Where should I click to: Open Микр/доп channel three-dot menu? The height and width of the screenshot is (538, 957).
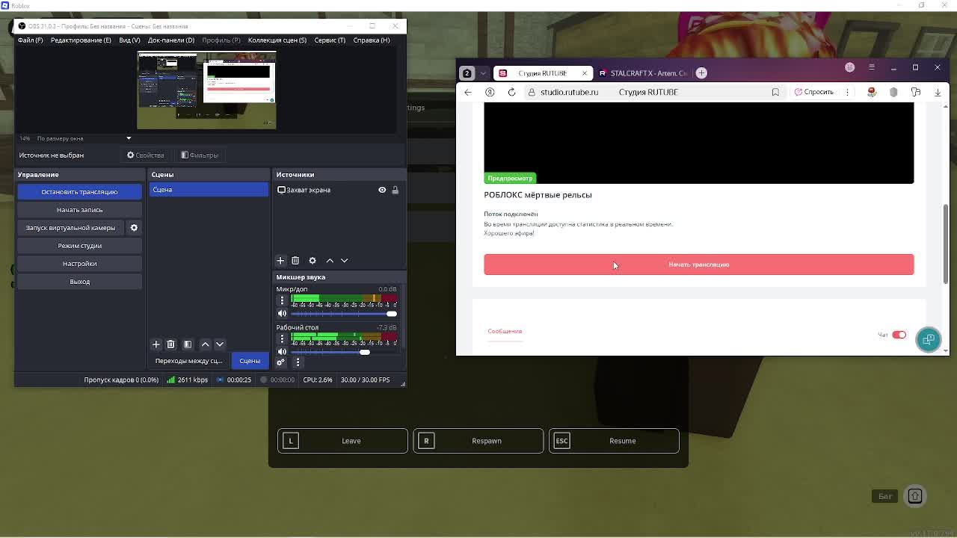[x=282, y=300]
